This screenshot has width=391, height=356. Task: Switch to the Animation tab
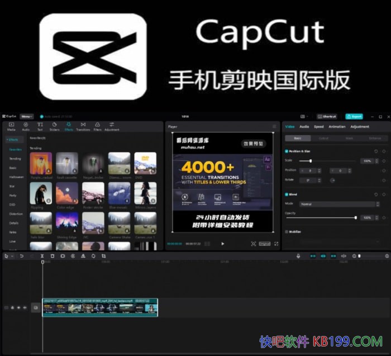point(337,126)
